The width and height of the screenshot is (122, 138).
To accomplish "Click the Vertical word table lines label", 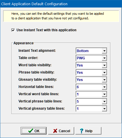I will [x=39, y=94].
